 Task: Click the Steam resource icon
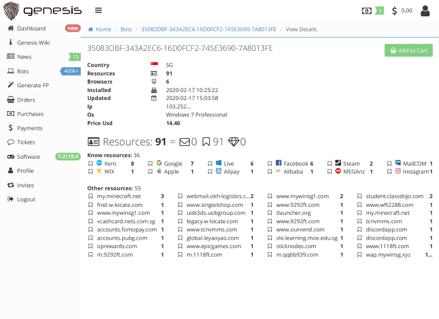(338, 163)
